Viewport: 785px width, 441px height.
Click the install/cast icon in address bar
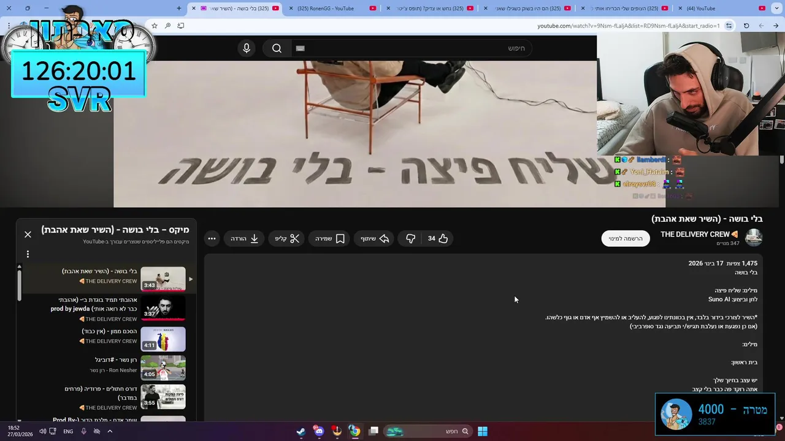[x=180, y=26]
